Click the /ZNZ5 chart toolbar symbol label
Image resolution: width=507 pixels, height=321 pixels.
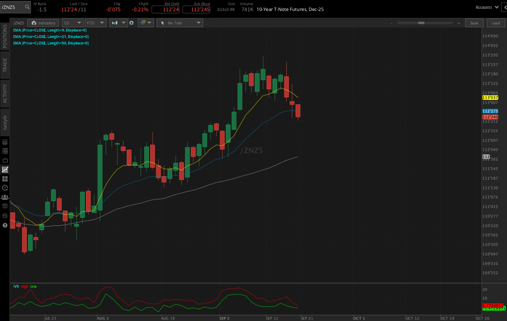point(19,23)
